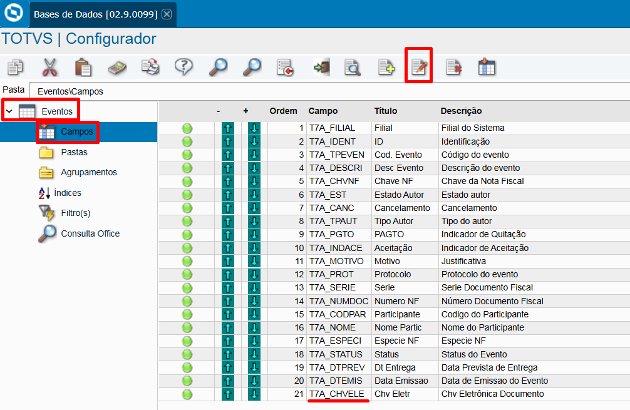Select Campos in the tree
This screenshot has width=630, height=410.
(77, 131)
